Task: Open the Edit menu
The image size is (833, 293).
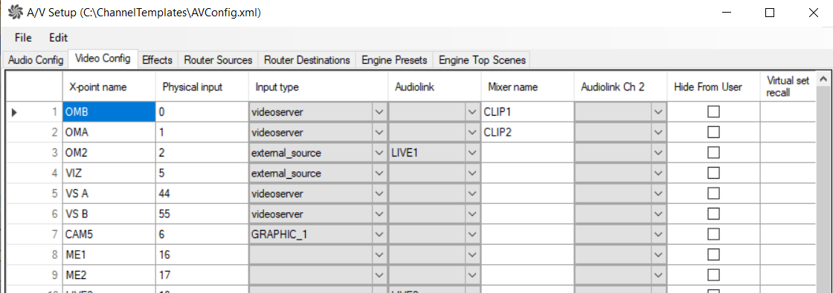Action: (59, 38)
